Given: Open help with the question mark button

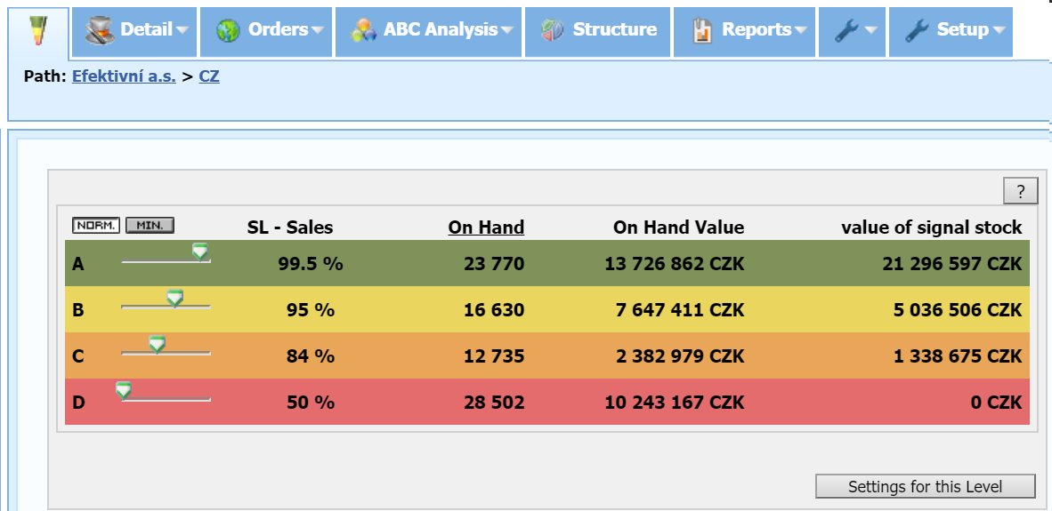Looking at the screenshot, I should pyautogui.click(x=1020, y=191).
